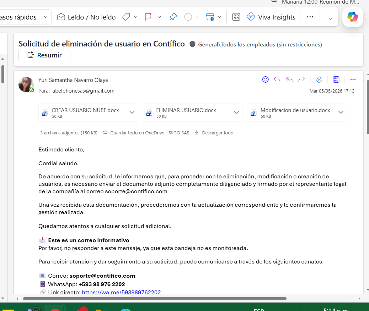Forward the message with forward arrow
Viewport: 369px width, 311px height.
click(301, 79)
